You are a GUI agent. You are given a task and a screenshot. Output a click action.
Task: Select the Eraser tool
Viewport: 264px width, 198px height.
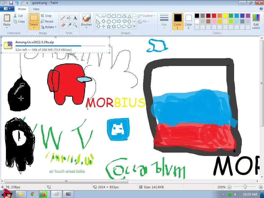click(x=63, y=25)
